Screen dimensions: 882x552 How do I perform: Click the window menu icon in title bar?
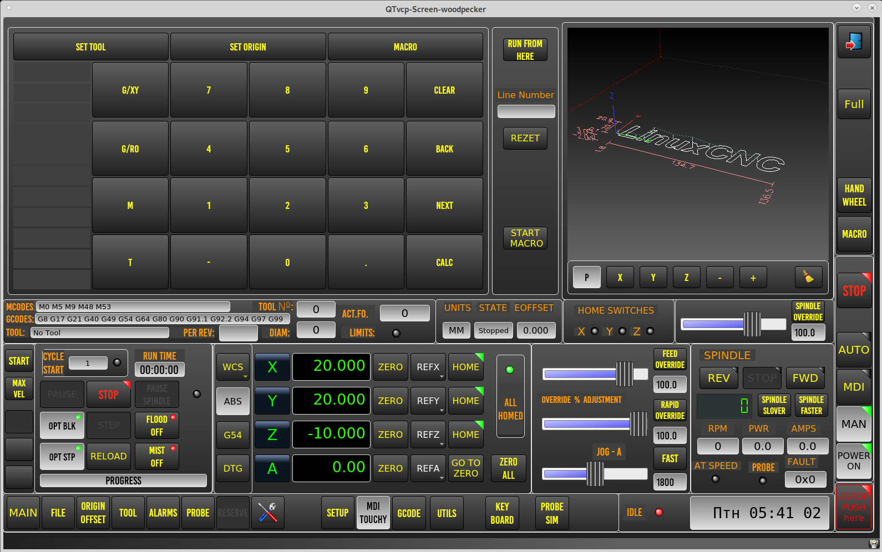pos(9,9)
